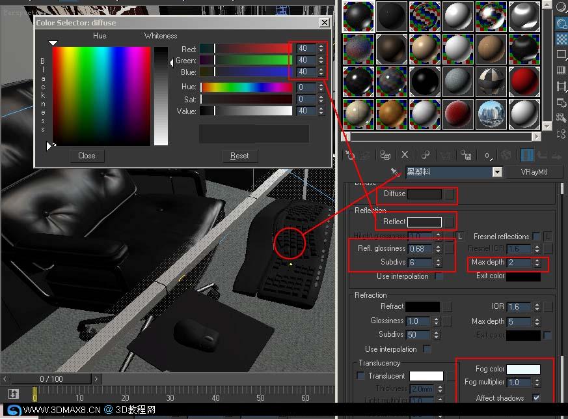This screenshot has width=568, height=419.
Task: Click the refraction Subdivs spinner arrows
Action: [436, 334]
